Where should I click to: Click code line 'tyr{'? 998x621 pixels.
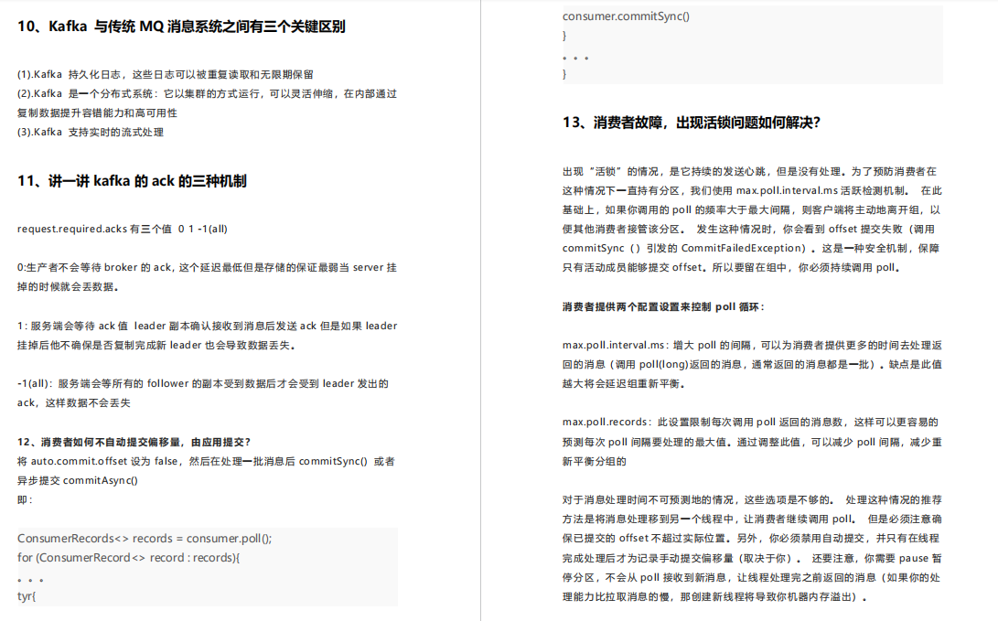coord(27,596)
